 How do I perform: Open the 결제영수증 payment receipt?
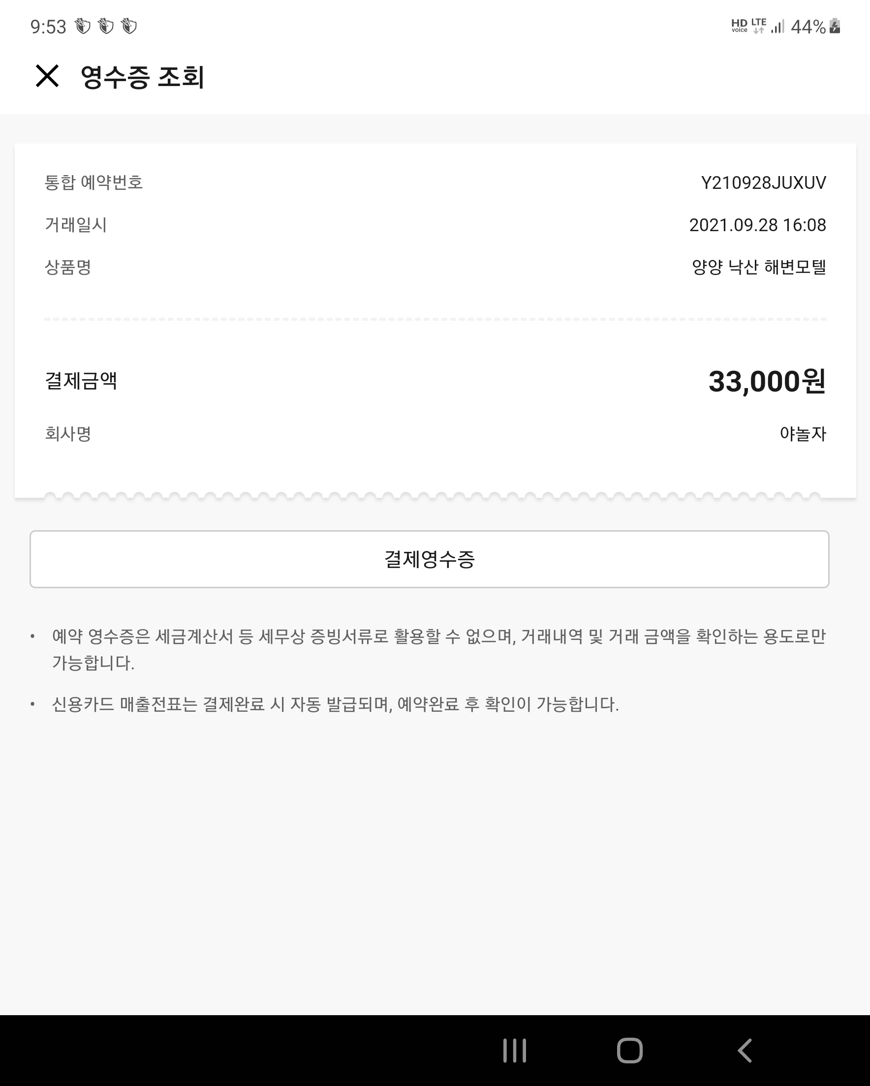[430, 559]
